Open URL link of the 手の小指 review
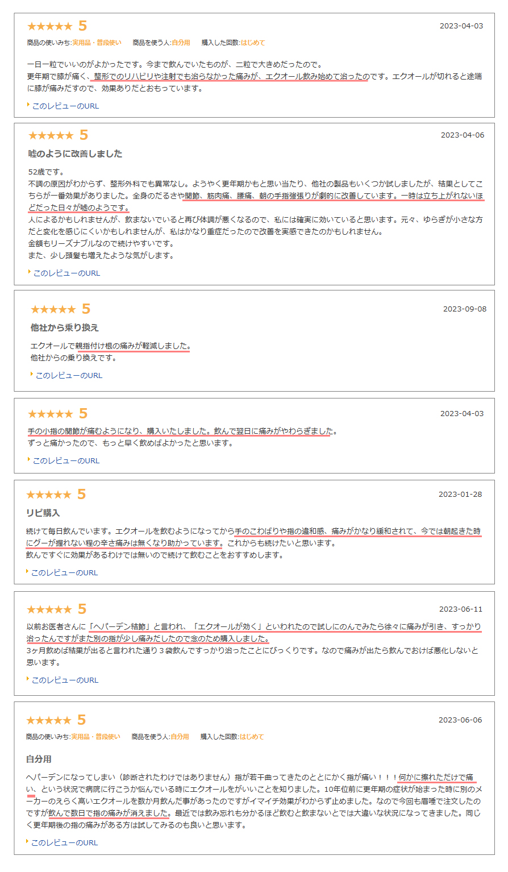Screen dimensions: 508x872 tap(66, 460)
